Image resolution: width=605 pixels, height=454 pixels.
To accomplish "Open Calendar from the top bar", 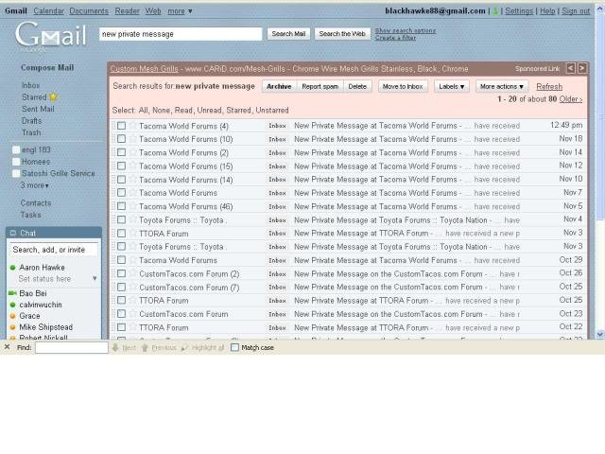I will [48, 11].
